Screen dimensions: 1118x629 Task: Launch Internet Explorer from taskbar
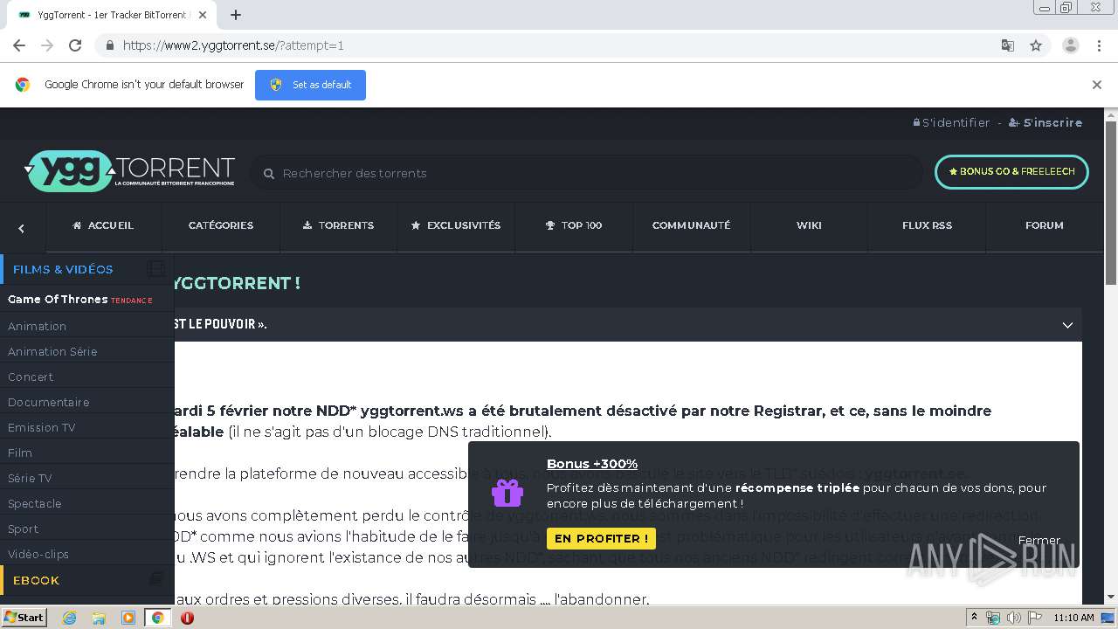(x=69, y=618)
